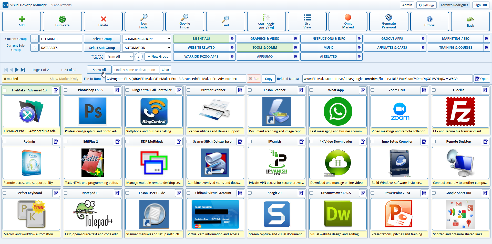Open the Settings page
The image size is (492, 244).
[x=427, y=5]
